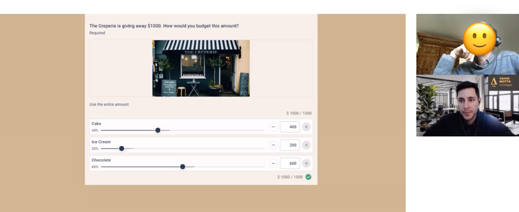Click the 'Cake' row label
Image resolution: width=519 pixels, height=212 pixels.
[x=96, y=124]
